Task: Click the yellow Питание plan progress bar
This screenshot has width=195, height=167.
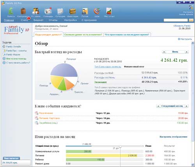Action: 102,155
